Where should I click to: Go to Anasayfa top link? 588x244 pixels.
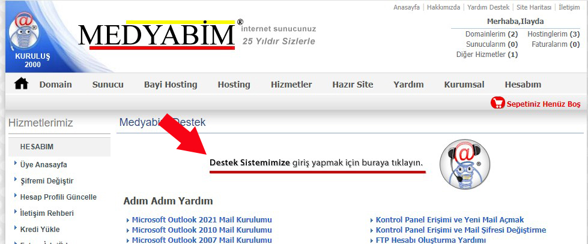click(x=407, y=7)
